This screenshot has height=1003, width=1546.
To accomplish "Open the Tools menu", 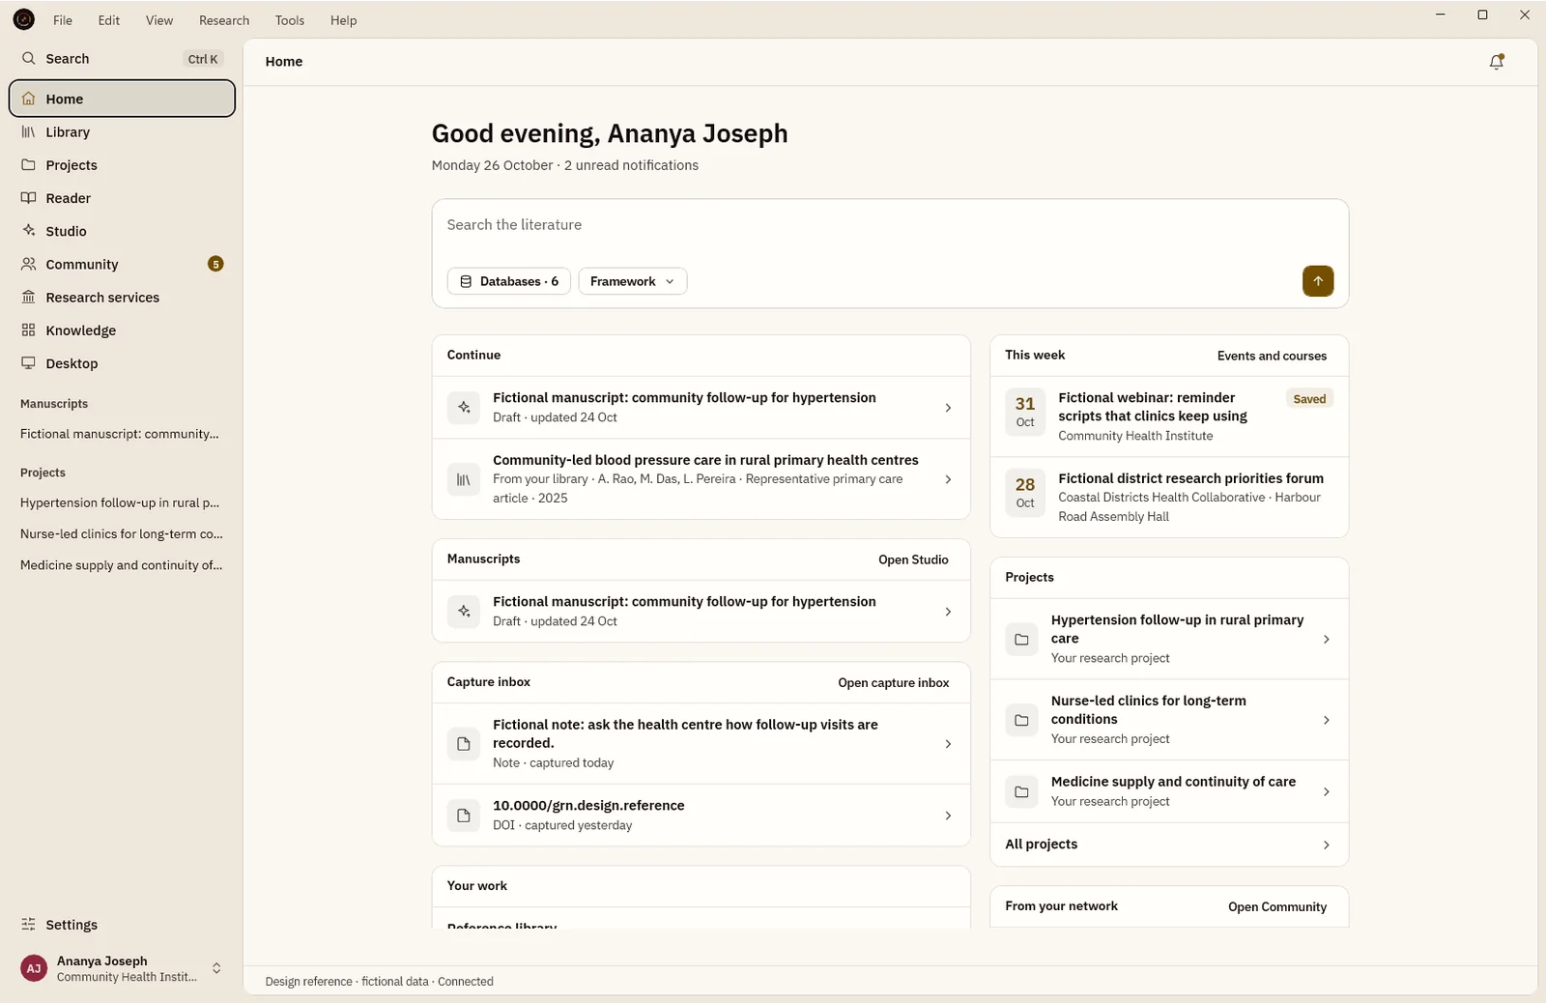I will [x=290, y=20].
